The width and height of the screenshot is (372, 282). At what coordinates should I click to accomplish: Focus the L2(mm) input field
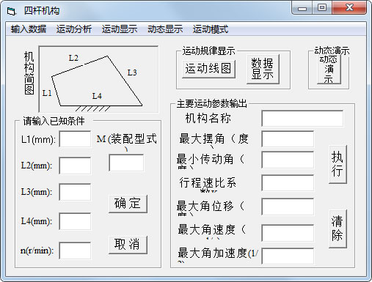click(x=75, y=166)
